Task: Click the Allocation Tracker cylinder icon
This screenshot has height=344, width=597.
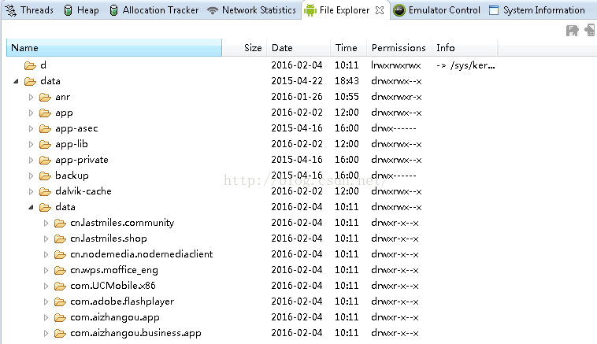Action: 113,10
